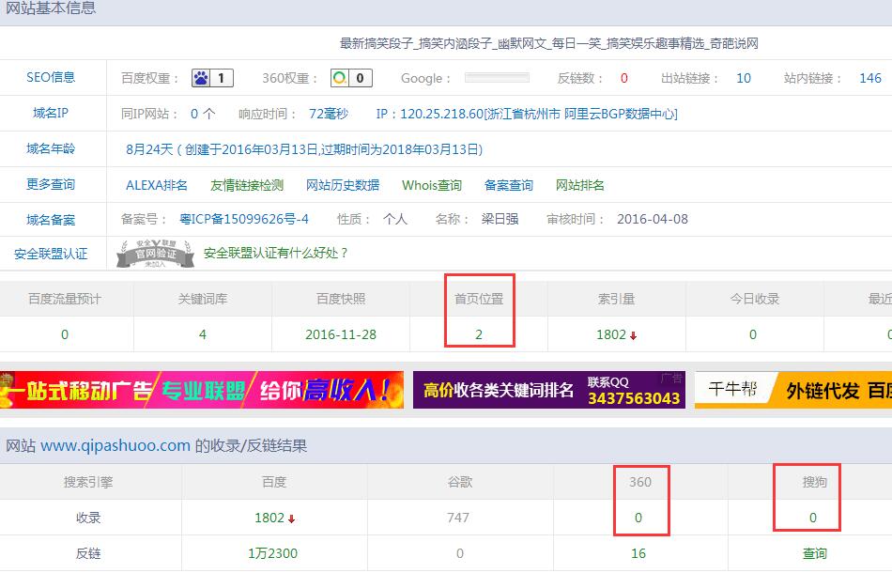Click the 今日收录 value 0

(x=753, y=334)
